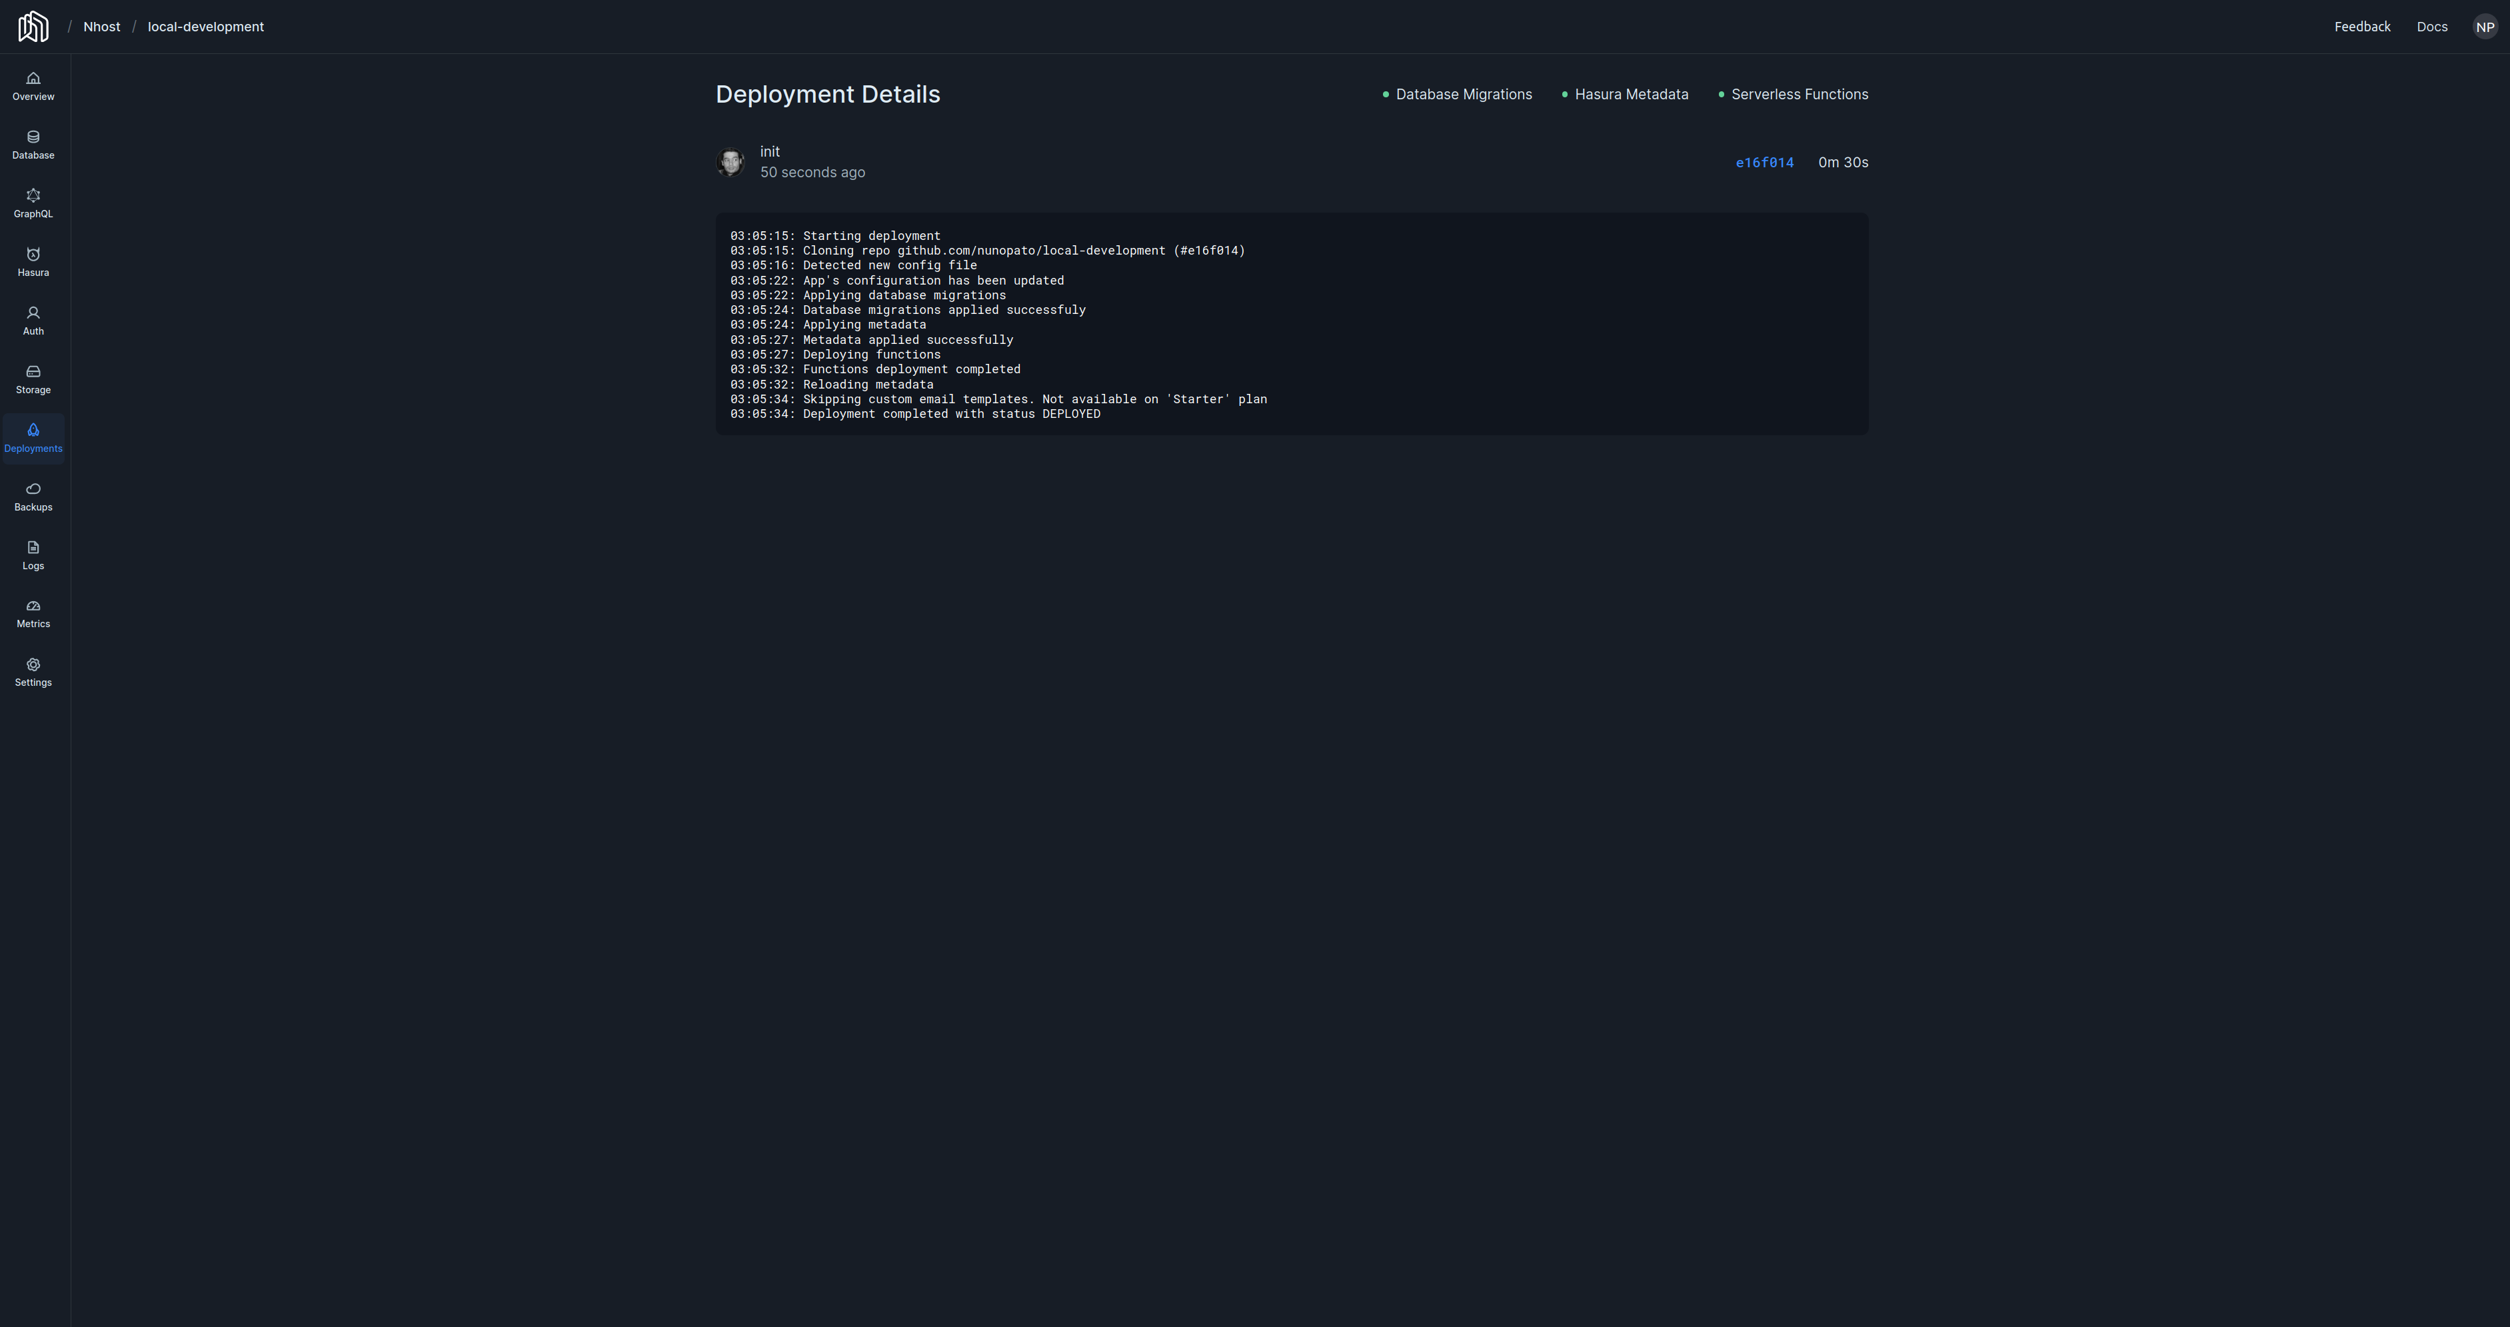2510x1327 pixels.
Task: Go to the Auth section
Action: [33, 319]
